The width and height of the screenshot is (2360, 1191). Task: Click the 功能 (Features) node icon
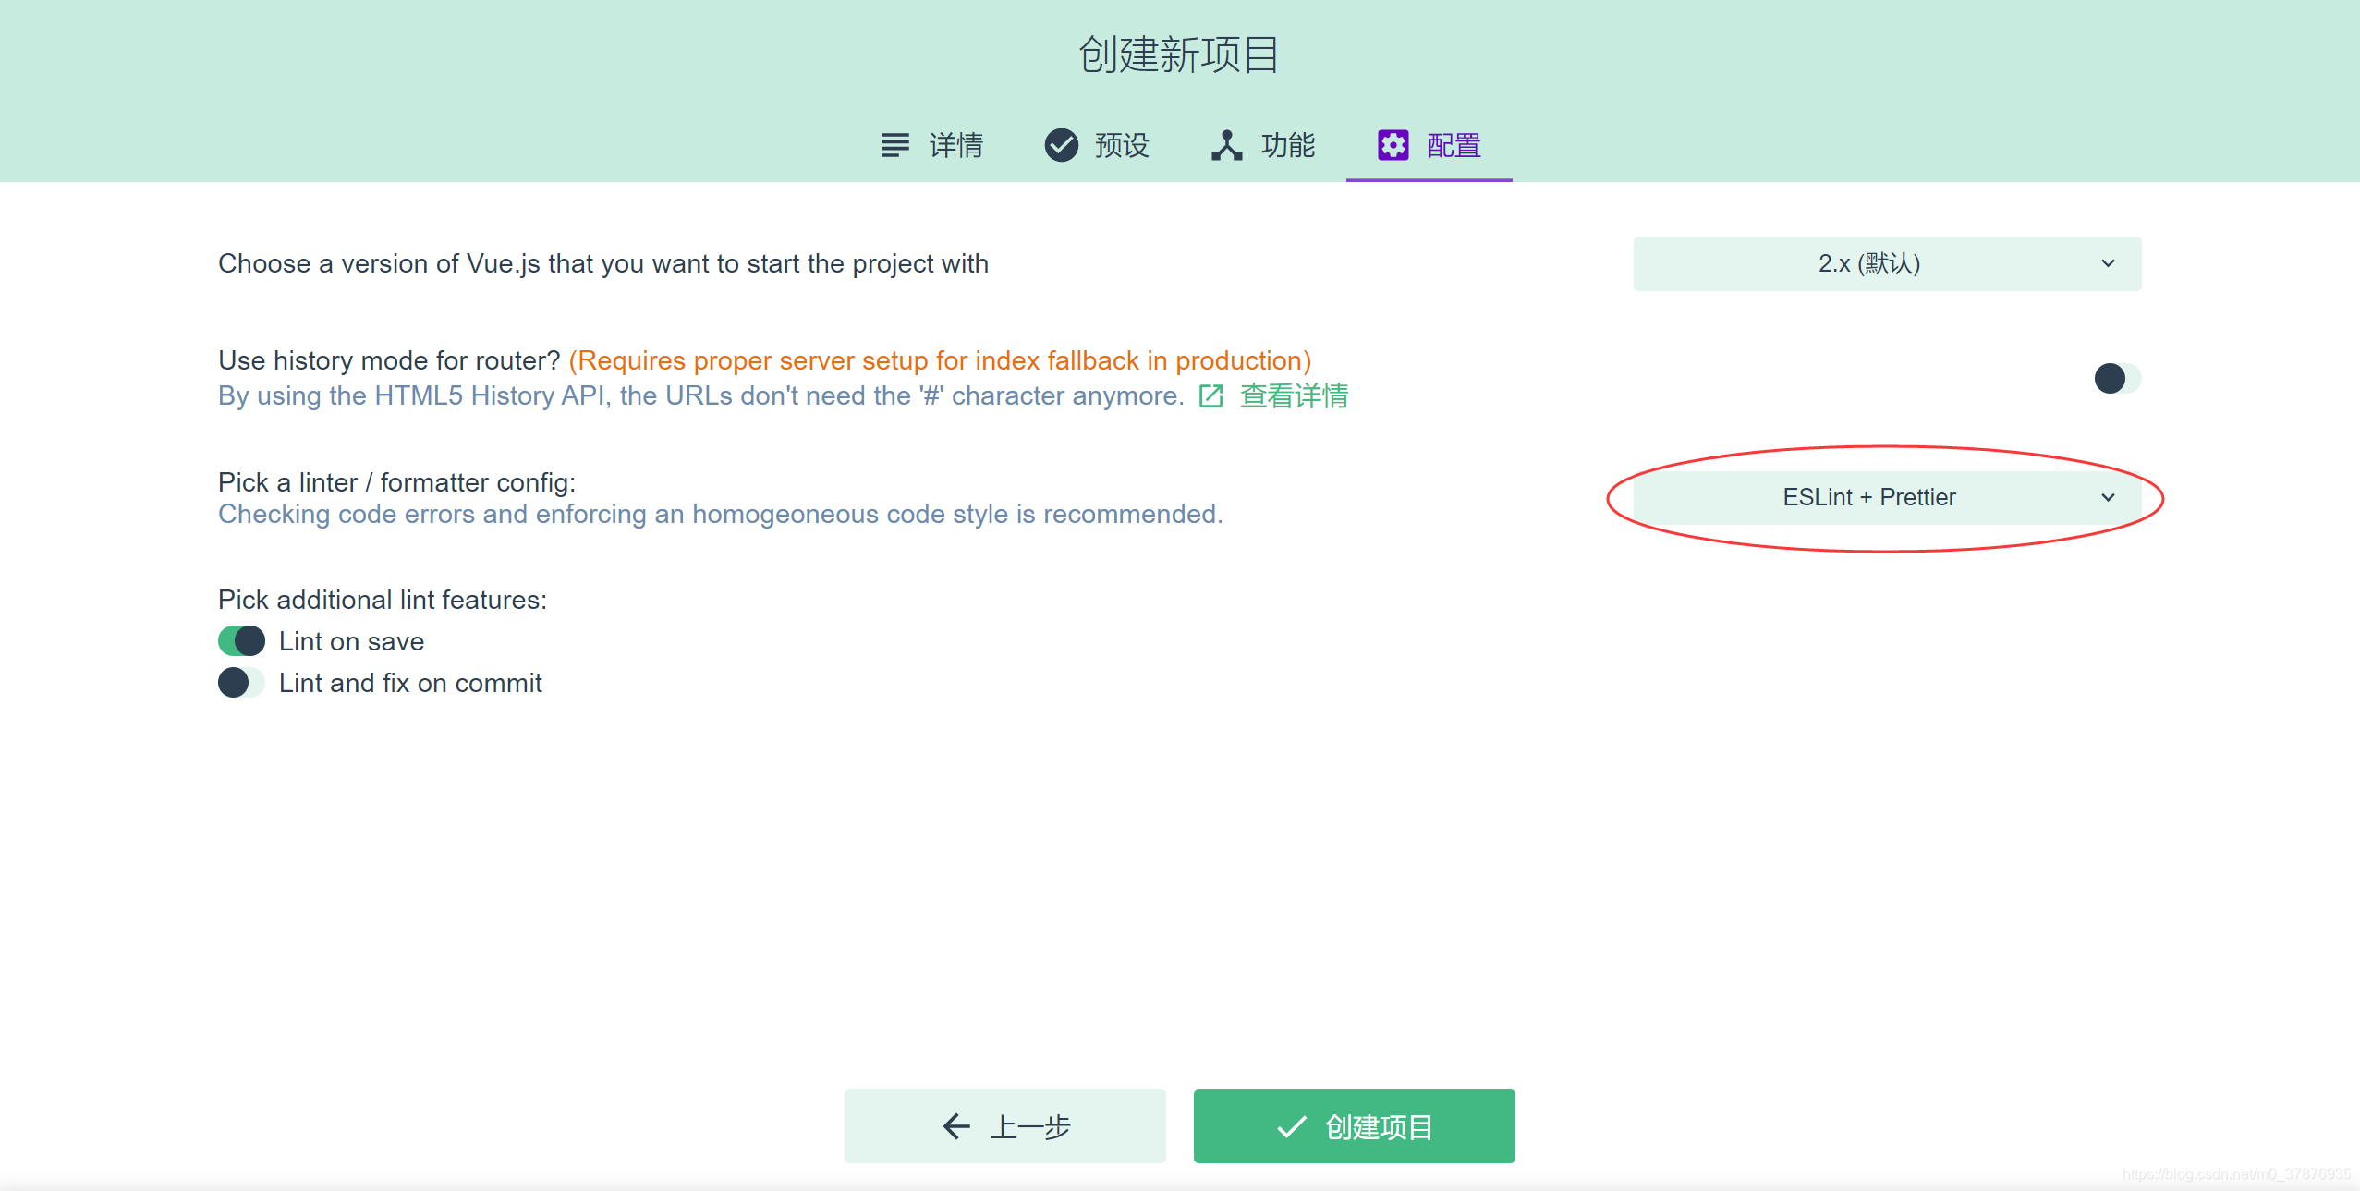tap(1224, 143)
